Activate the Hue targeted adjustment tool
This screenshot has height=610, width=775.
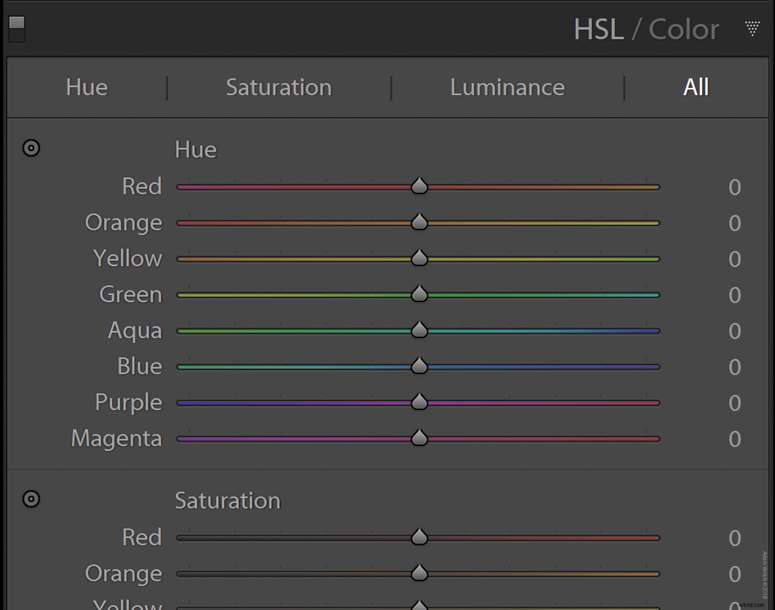(31, 148)
